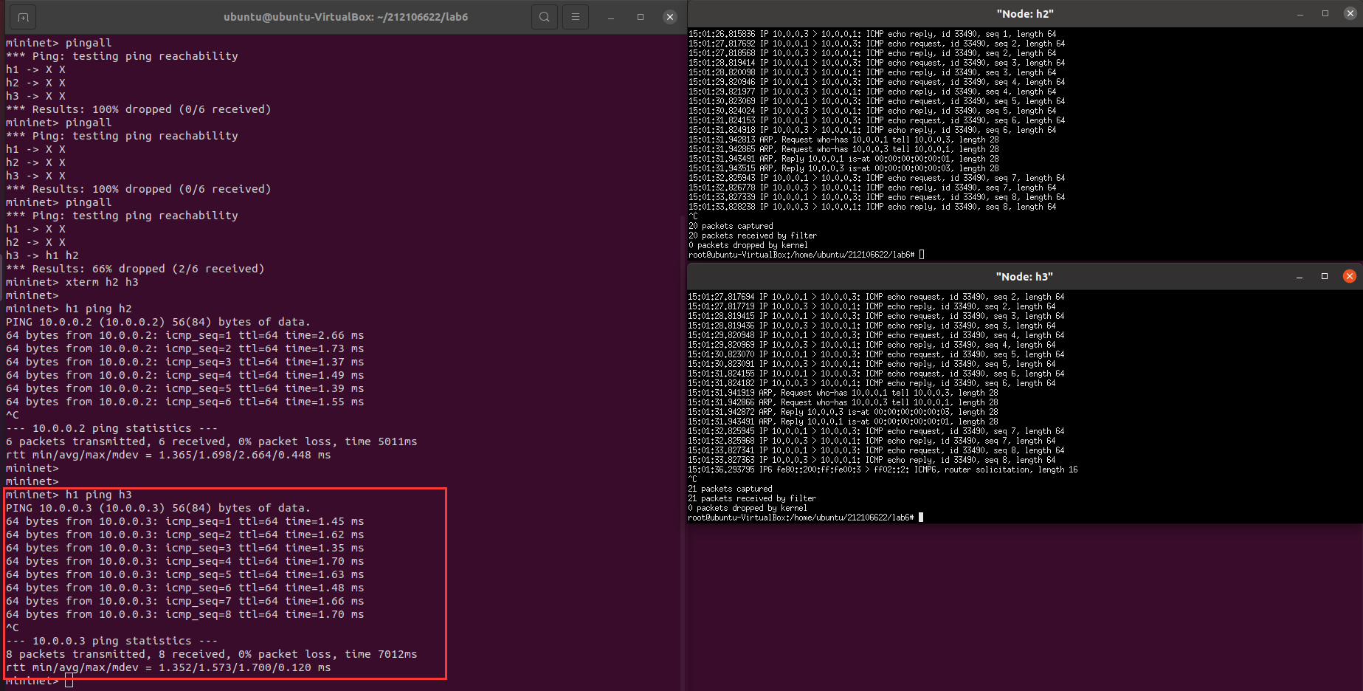
Task: Click the "8 packets transmitted, 8 received" line
Action: (212, 654)
